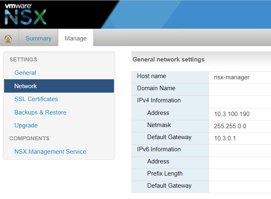The image size is (271, 199).
Task: Click the Domain Name label
Action: coord(156,88)
